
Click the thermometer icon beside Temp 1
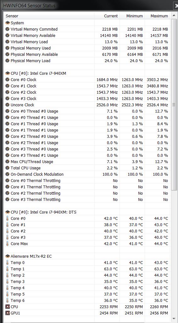8,269
